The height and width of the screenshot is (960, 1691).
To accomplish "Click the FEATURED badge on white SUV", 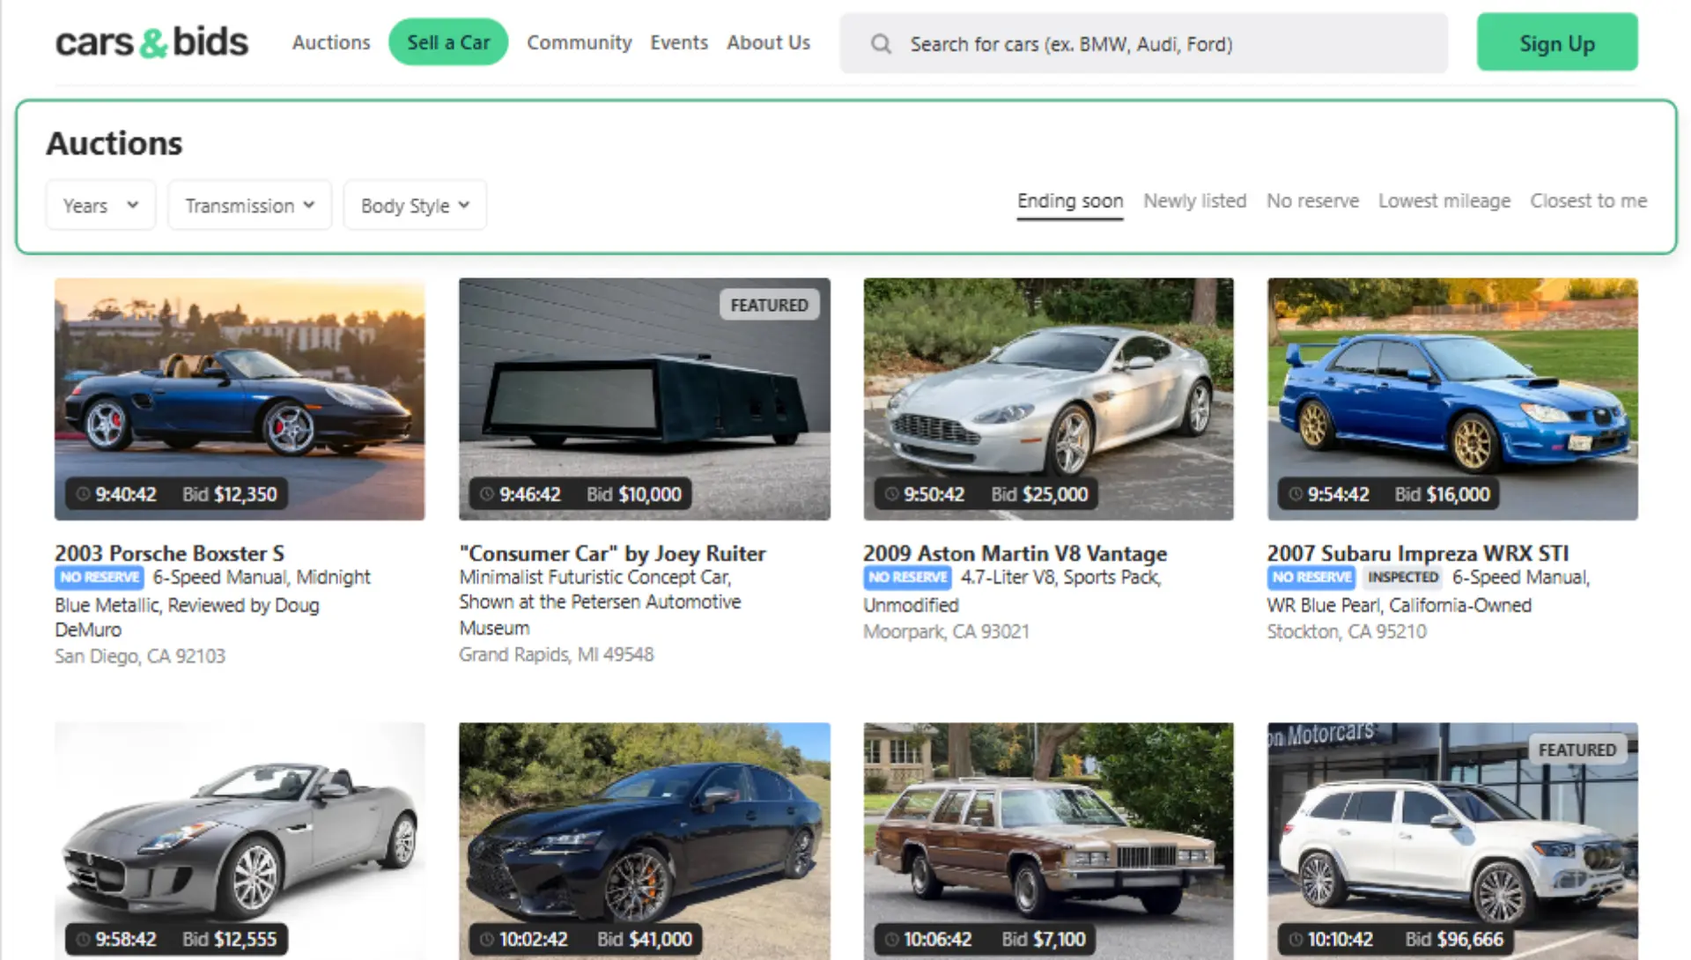I will [1577, 750].
